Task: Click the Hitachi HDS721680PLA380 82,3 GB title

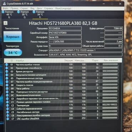Action: point(63,23)
